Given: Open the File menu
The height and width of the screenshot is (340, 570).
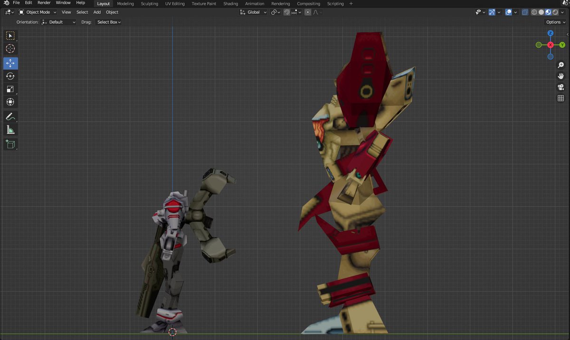Looking at the screenshot, I should coord(16,3).
